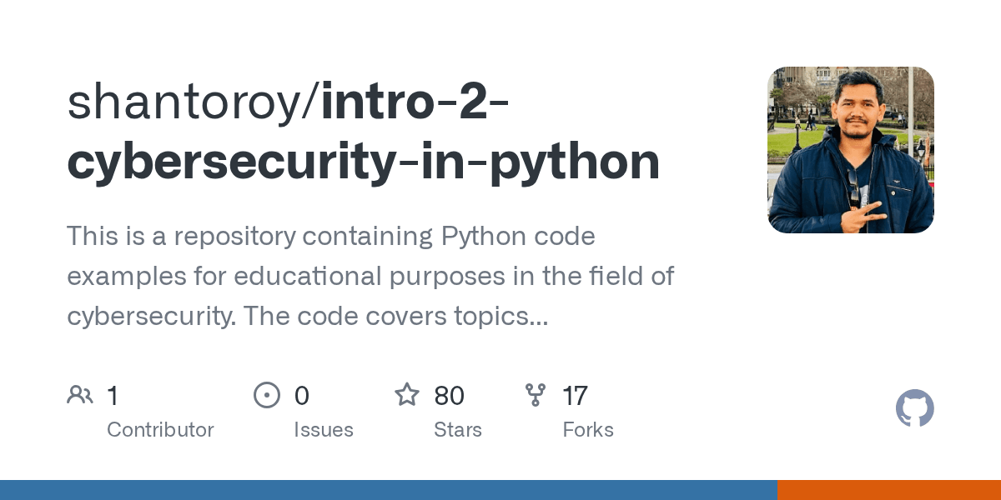
Task: Click the issues circle-dot icon
Action: tap(267, 395)
